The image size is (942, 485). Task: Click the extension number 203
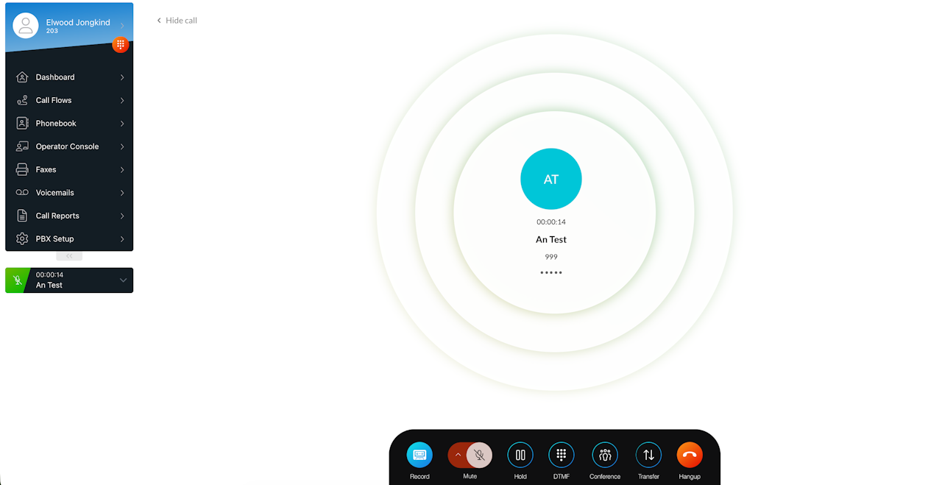[x=52, y=31]
